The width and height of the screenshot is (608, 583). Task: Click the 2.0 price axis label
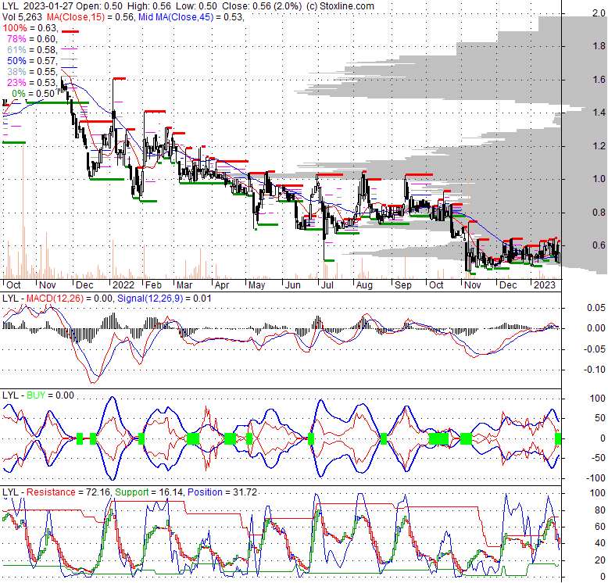(599, 13)
